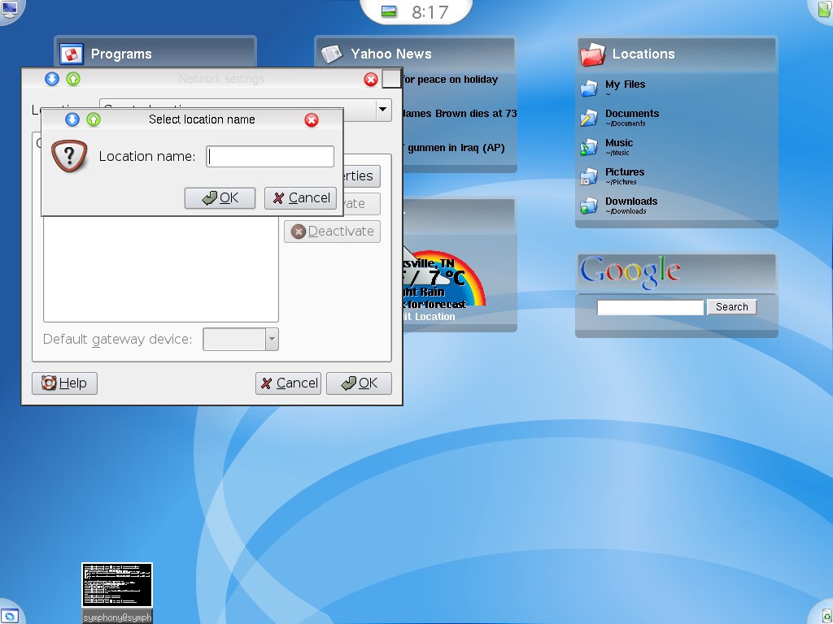Click the question mark shield icon
Screen dimensions: 833x624
[69, 156]
